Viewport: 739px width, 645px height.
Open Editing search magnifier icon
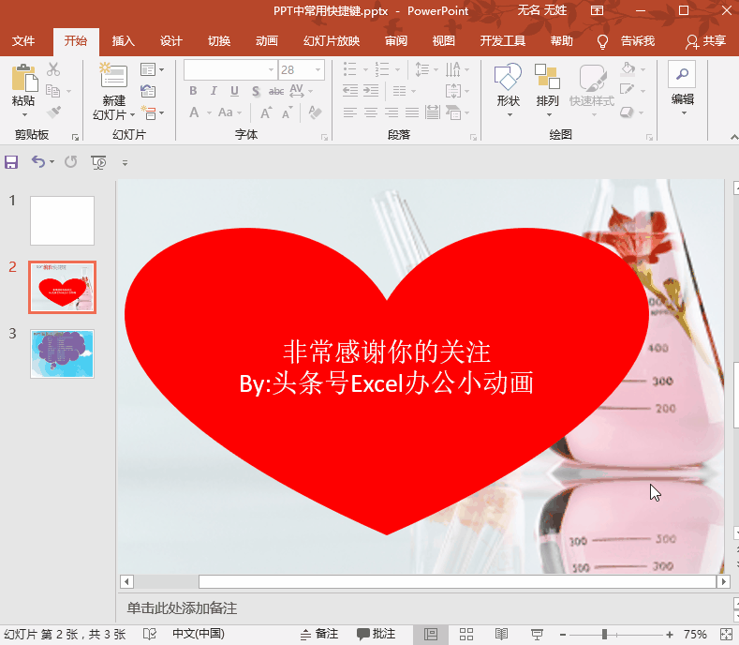coord(682,74)
